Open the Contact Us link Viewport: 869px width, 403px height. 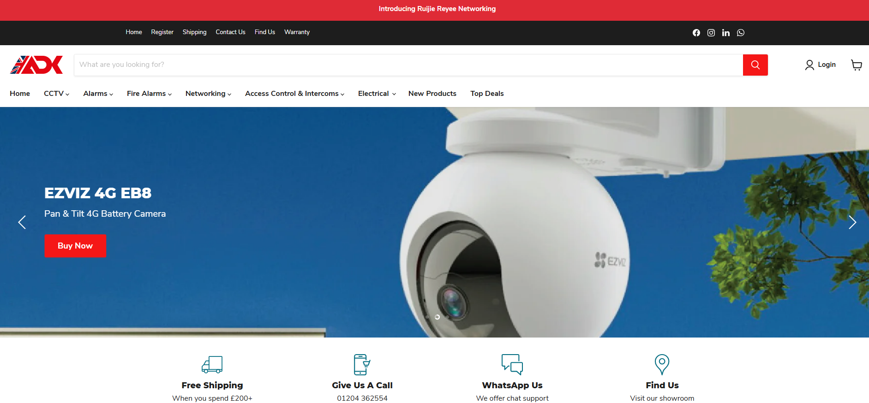230,32
